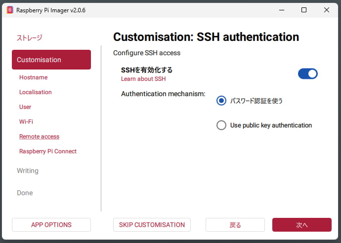The height and width of the screenshot is (243, 341).
Task: Open Raspberry Pi Connect settings
Action: coord(47,151)
